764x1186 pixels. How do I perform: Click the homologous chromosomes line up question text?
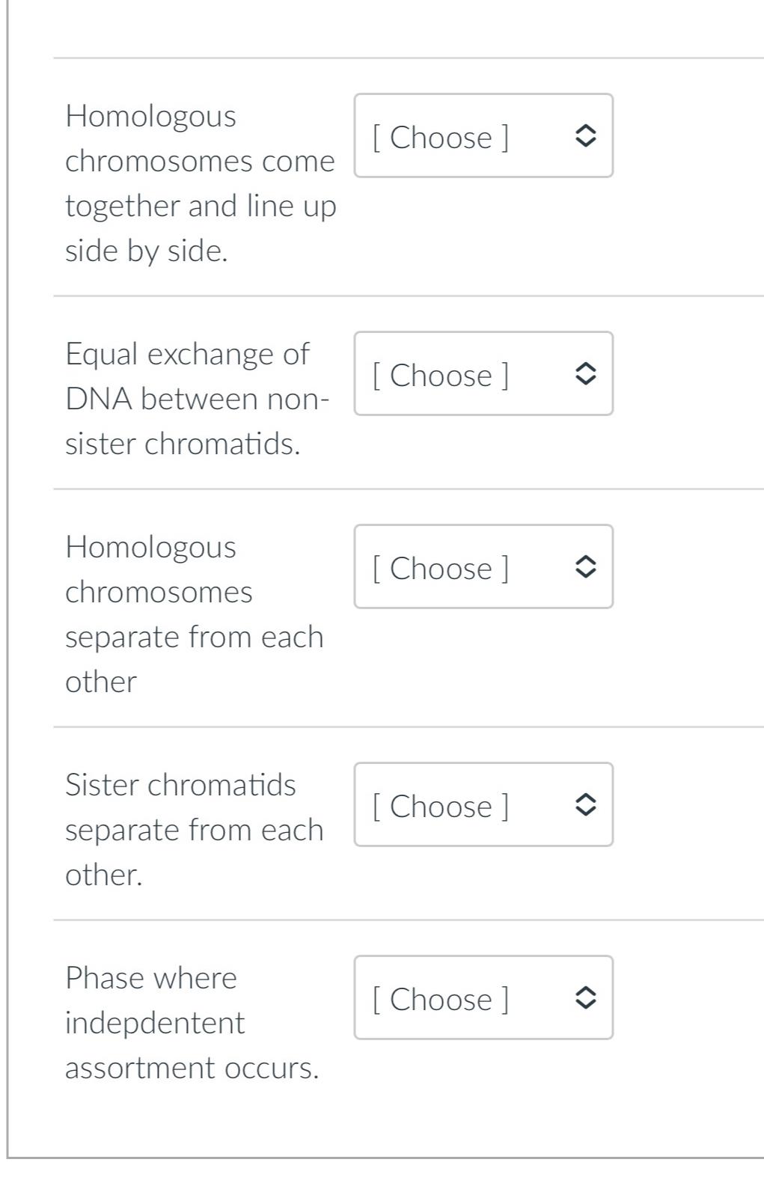(x=199, y=183)
